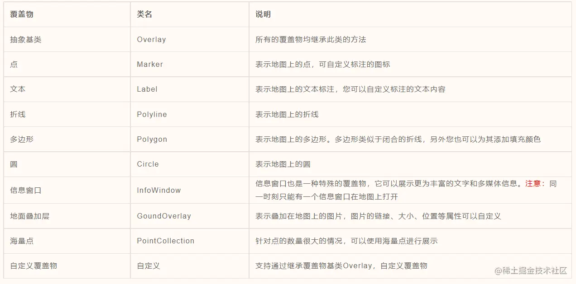Viewport: 576px width, 284px height.
Task: Click the GoundOverlay class name
Action: coord(164,216)
